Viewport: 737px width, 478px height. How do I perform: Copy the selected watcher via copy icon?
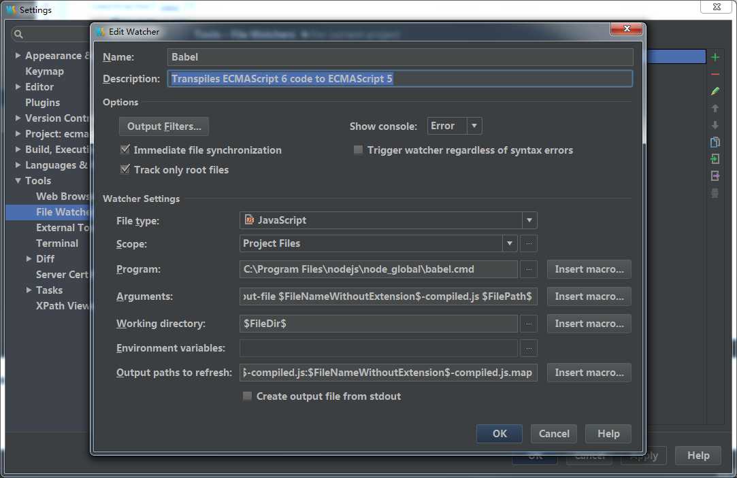click(715, 142)
